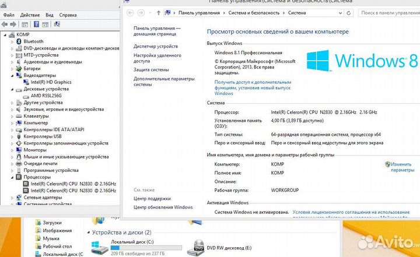Select the MTD-устройства tree item
The height and width of the screenshot is (257, 420).
pos(41,55)
